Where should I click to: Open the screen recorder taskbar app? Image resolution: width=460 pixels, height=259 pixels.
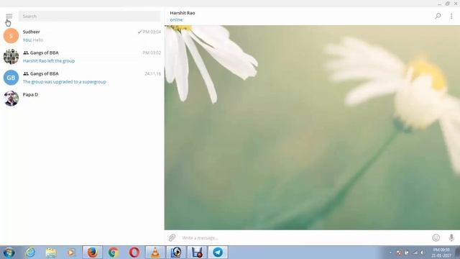click(197, 253)
